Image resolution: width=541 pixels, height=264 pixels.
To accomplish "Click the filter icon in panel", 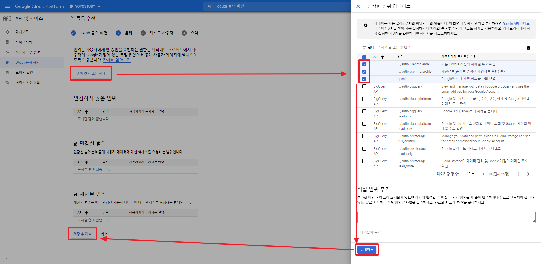I will coord(364,48).
